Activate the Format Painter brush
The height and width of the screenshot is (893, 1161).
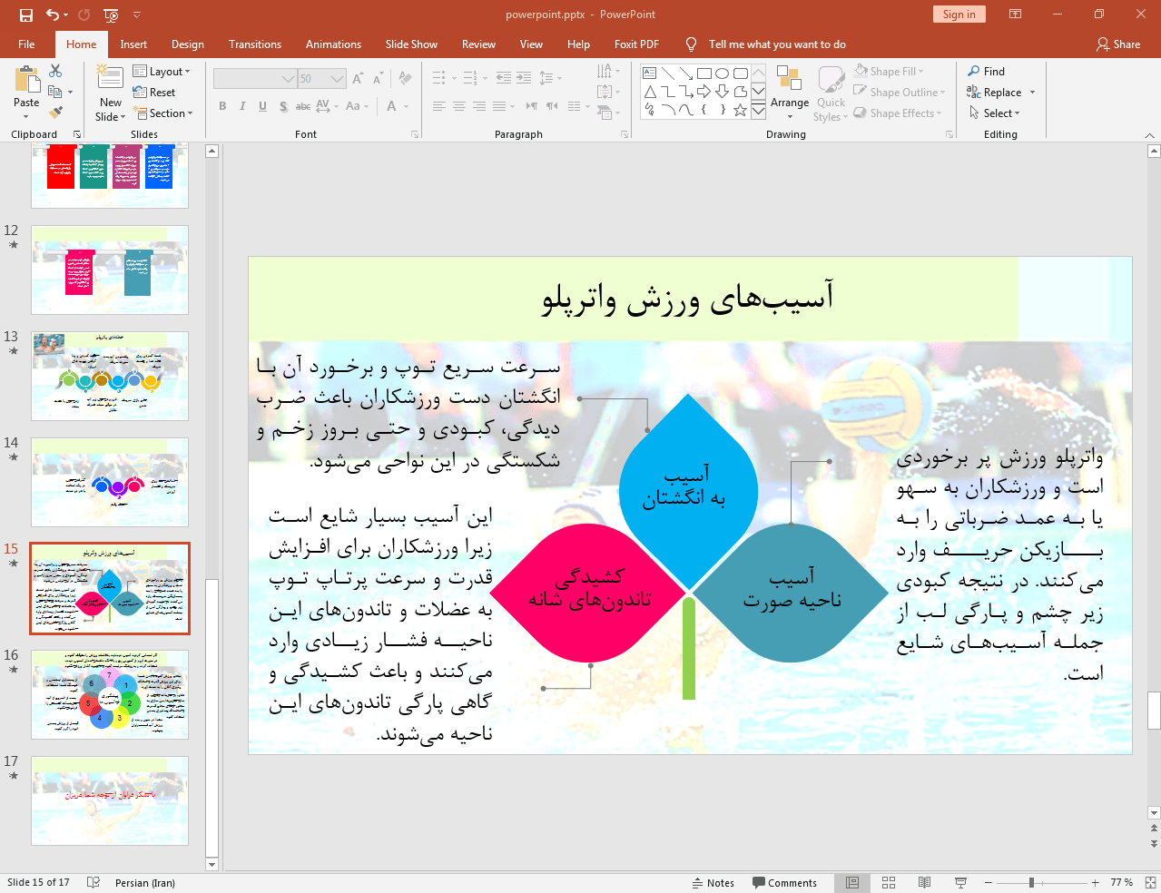pos(55,113)
